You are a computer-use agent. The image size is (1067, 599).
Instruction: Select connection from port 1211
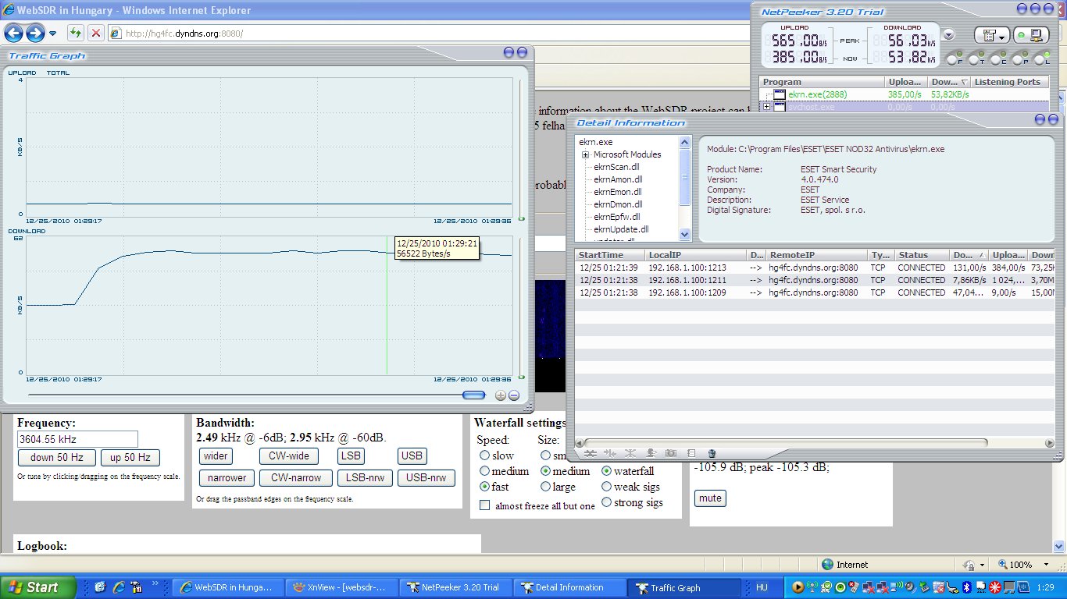coord(815,280)
